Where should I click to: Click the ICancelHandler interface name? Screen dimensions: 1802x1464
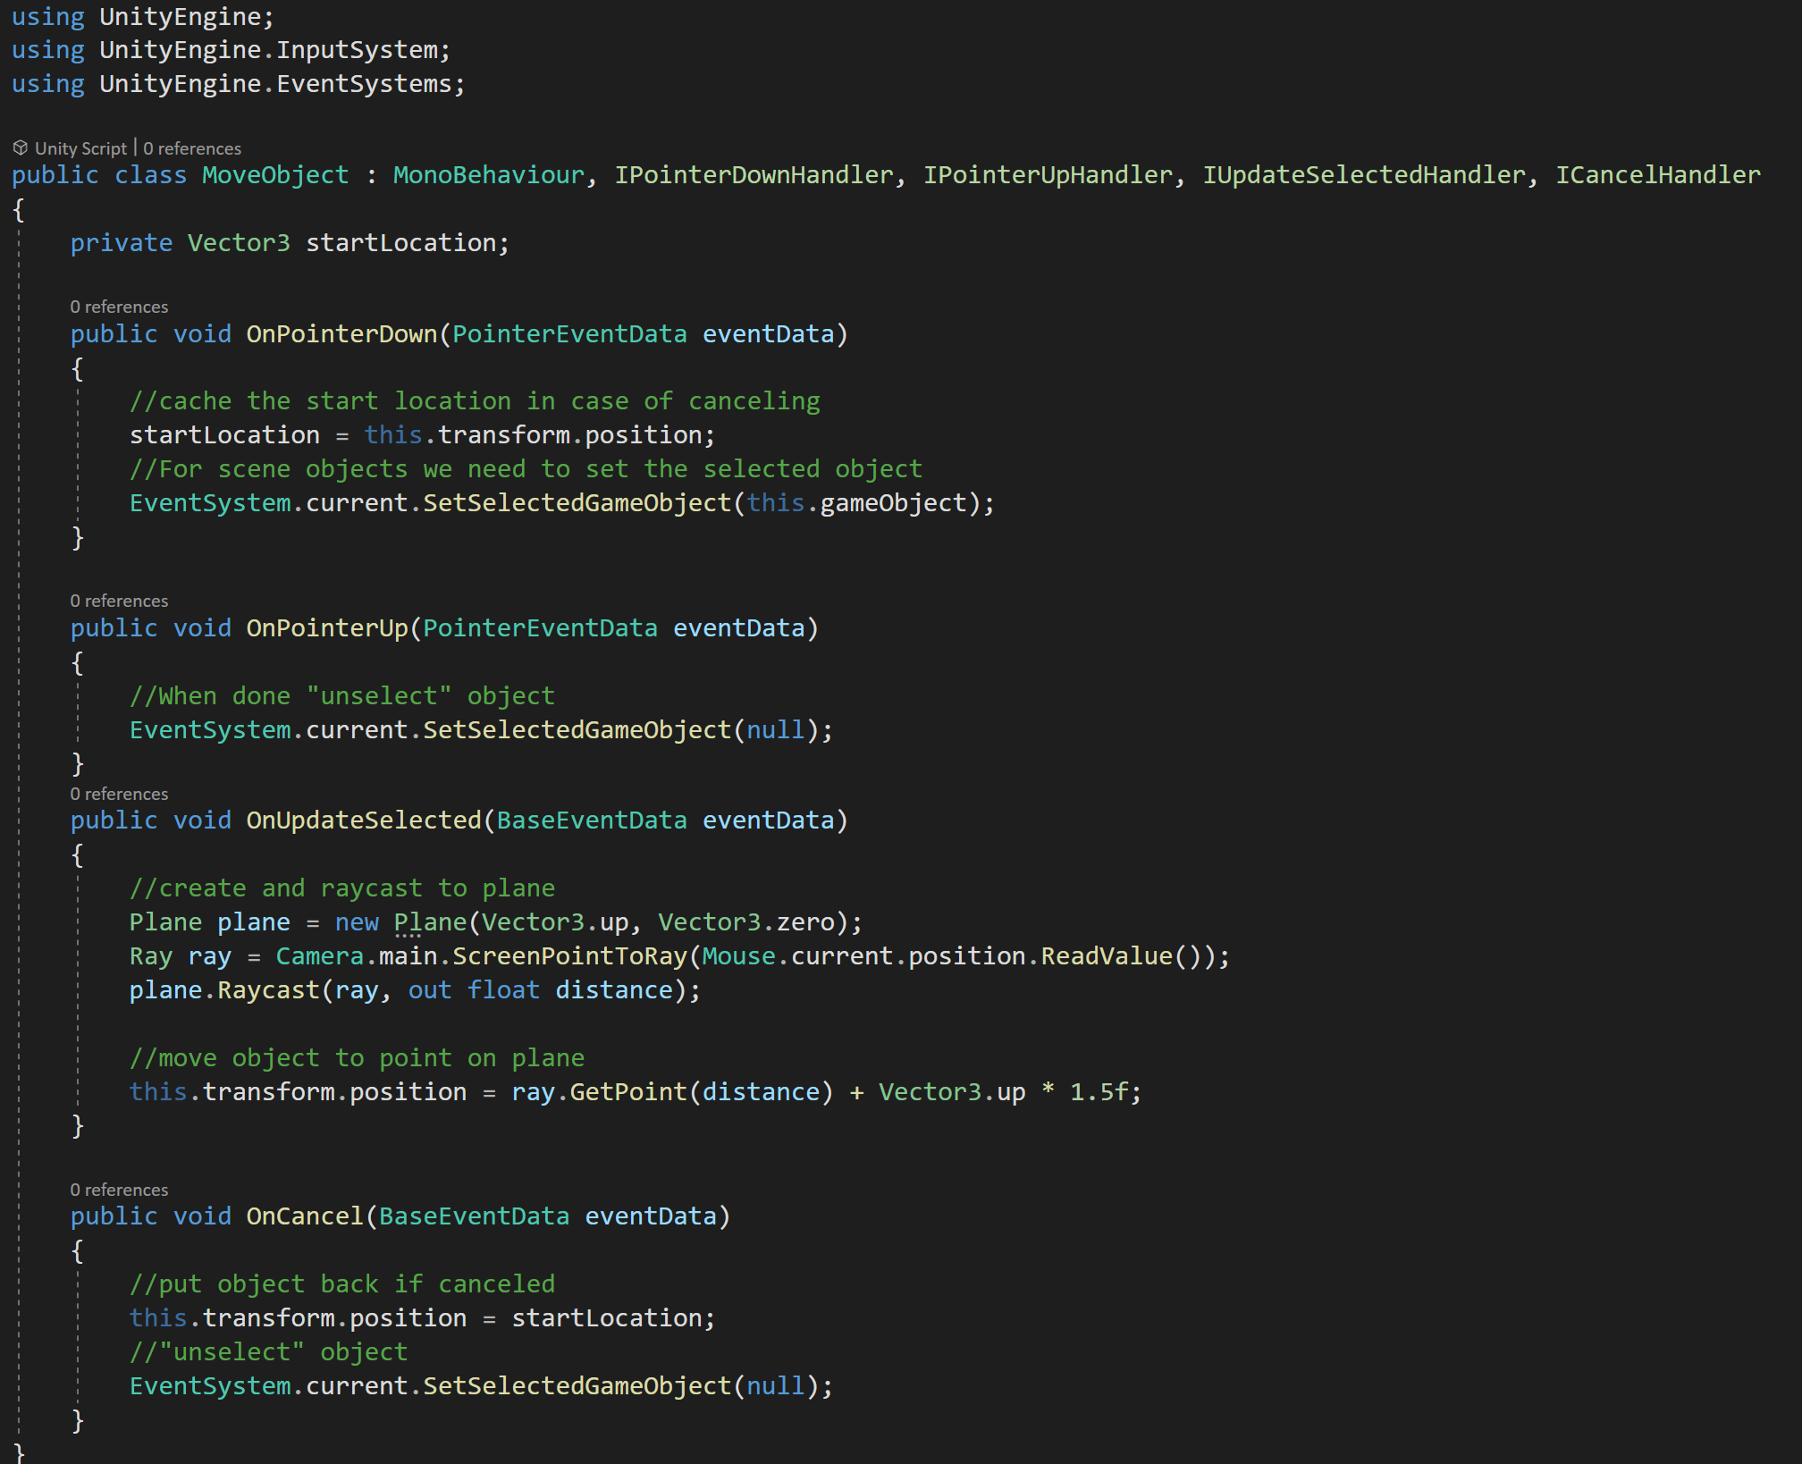pyautogui.click(x=1658, y=175)
